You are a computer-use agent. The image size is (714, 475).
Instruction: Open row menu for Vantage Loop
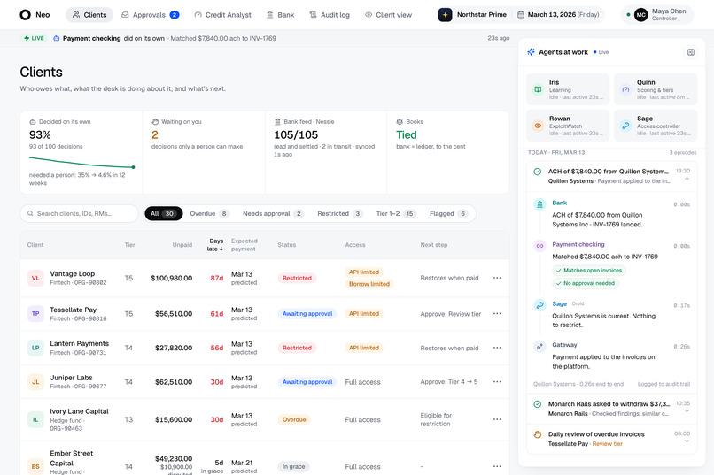pyautogui.click(x=497, y=278)
